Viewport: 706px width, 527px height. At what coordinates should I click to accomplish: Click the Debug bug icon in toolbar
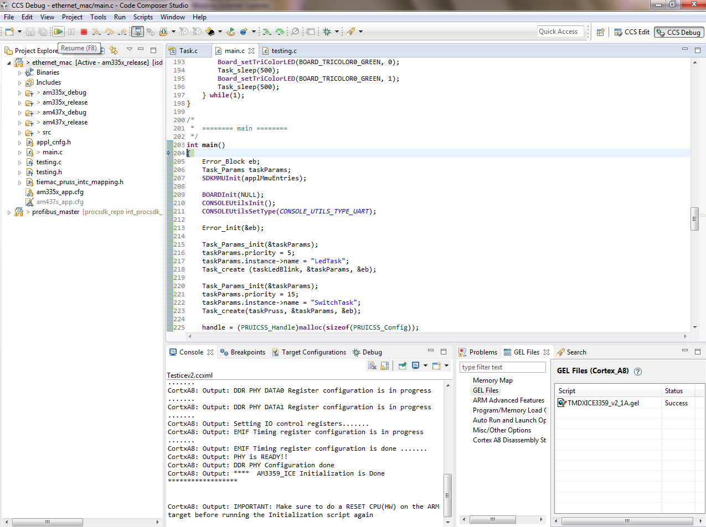coord(326,32)
